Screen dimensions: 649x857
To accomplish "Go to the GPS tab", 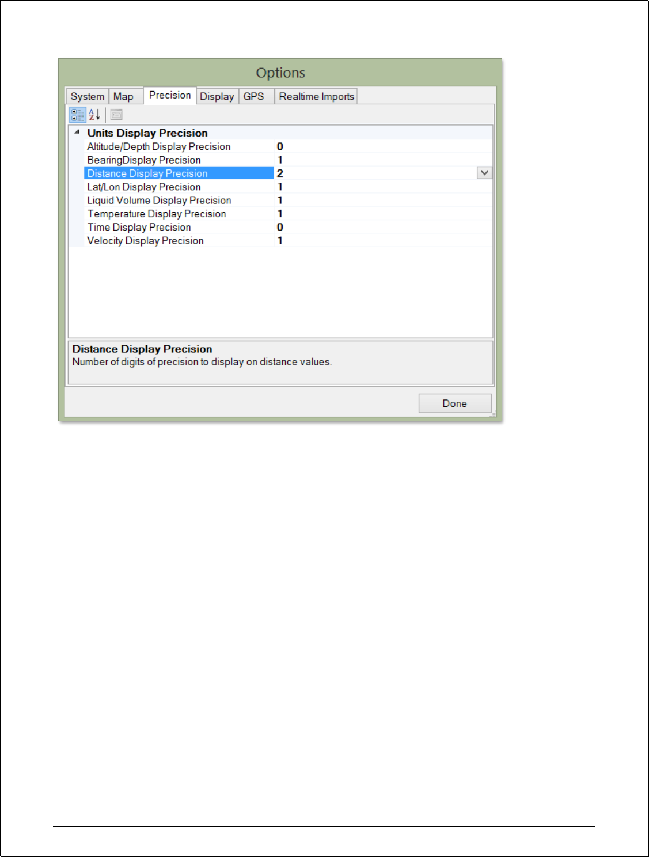I will 253,96.
